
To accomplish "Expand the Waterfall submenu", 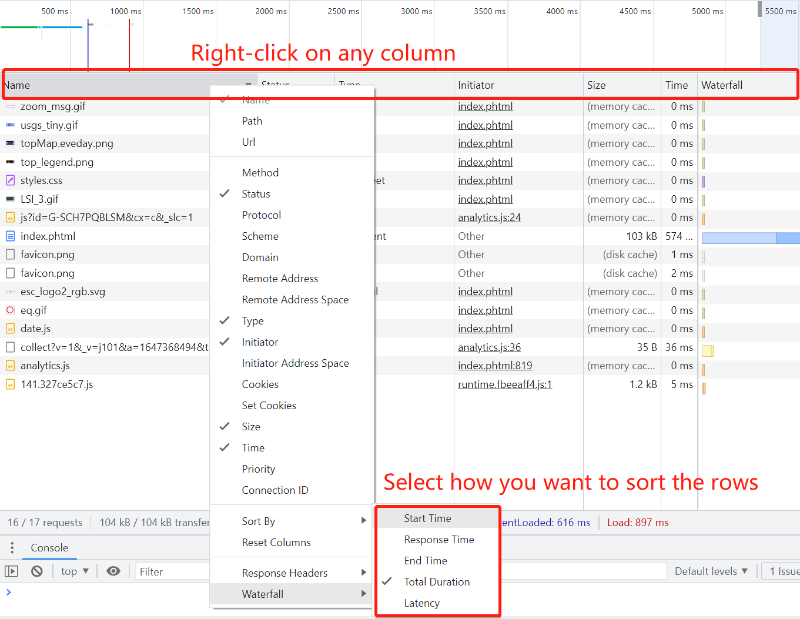I will click(292, 594).
